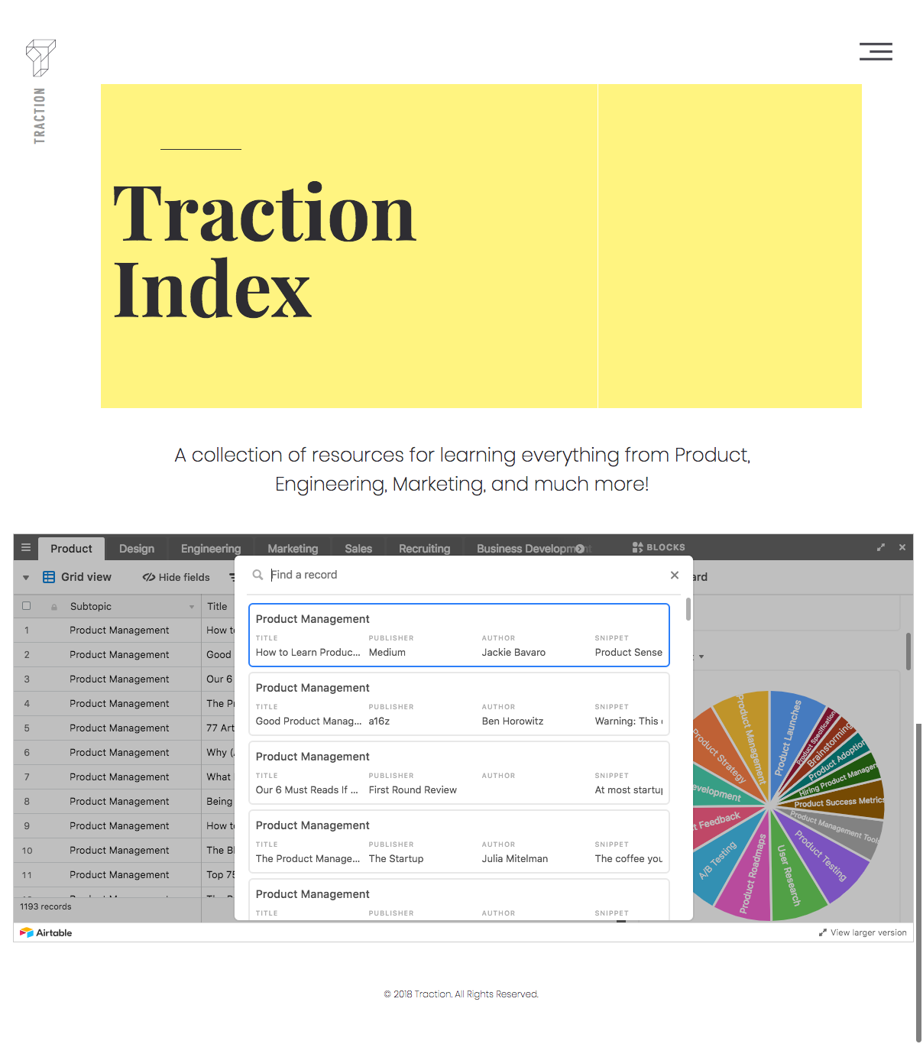
Task: Check the checkbox on row 1
Action: pyautogui.click(x=26, y=630)
